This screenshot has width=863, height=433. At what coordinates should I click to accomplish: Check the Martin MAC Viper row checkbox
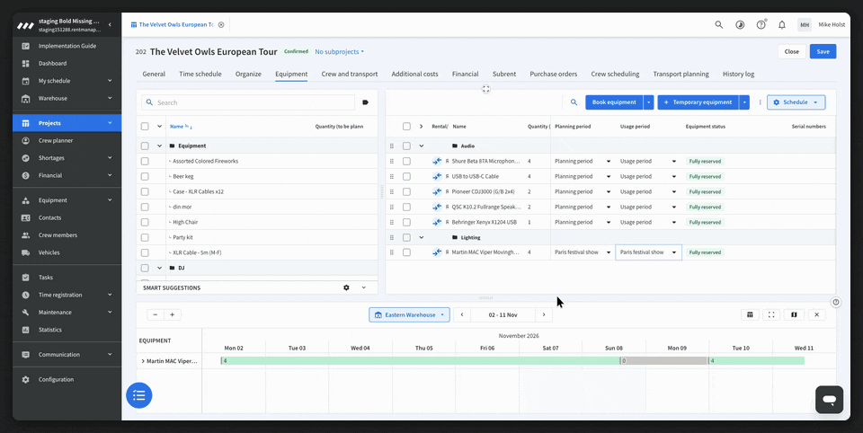(406, 252)
